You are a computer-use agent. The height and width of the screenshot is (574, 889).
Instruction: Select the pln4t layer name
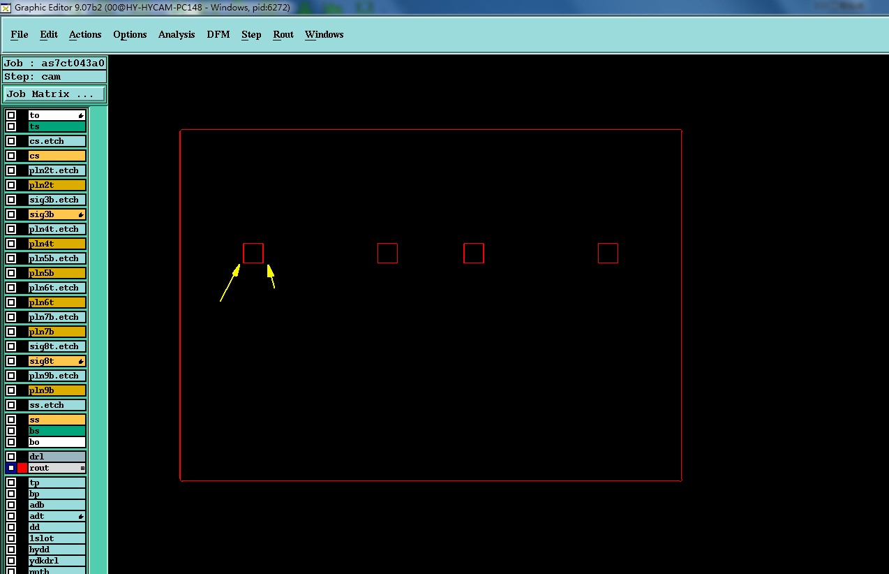(57, 244)
